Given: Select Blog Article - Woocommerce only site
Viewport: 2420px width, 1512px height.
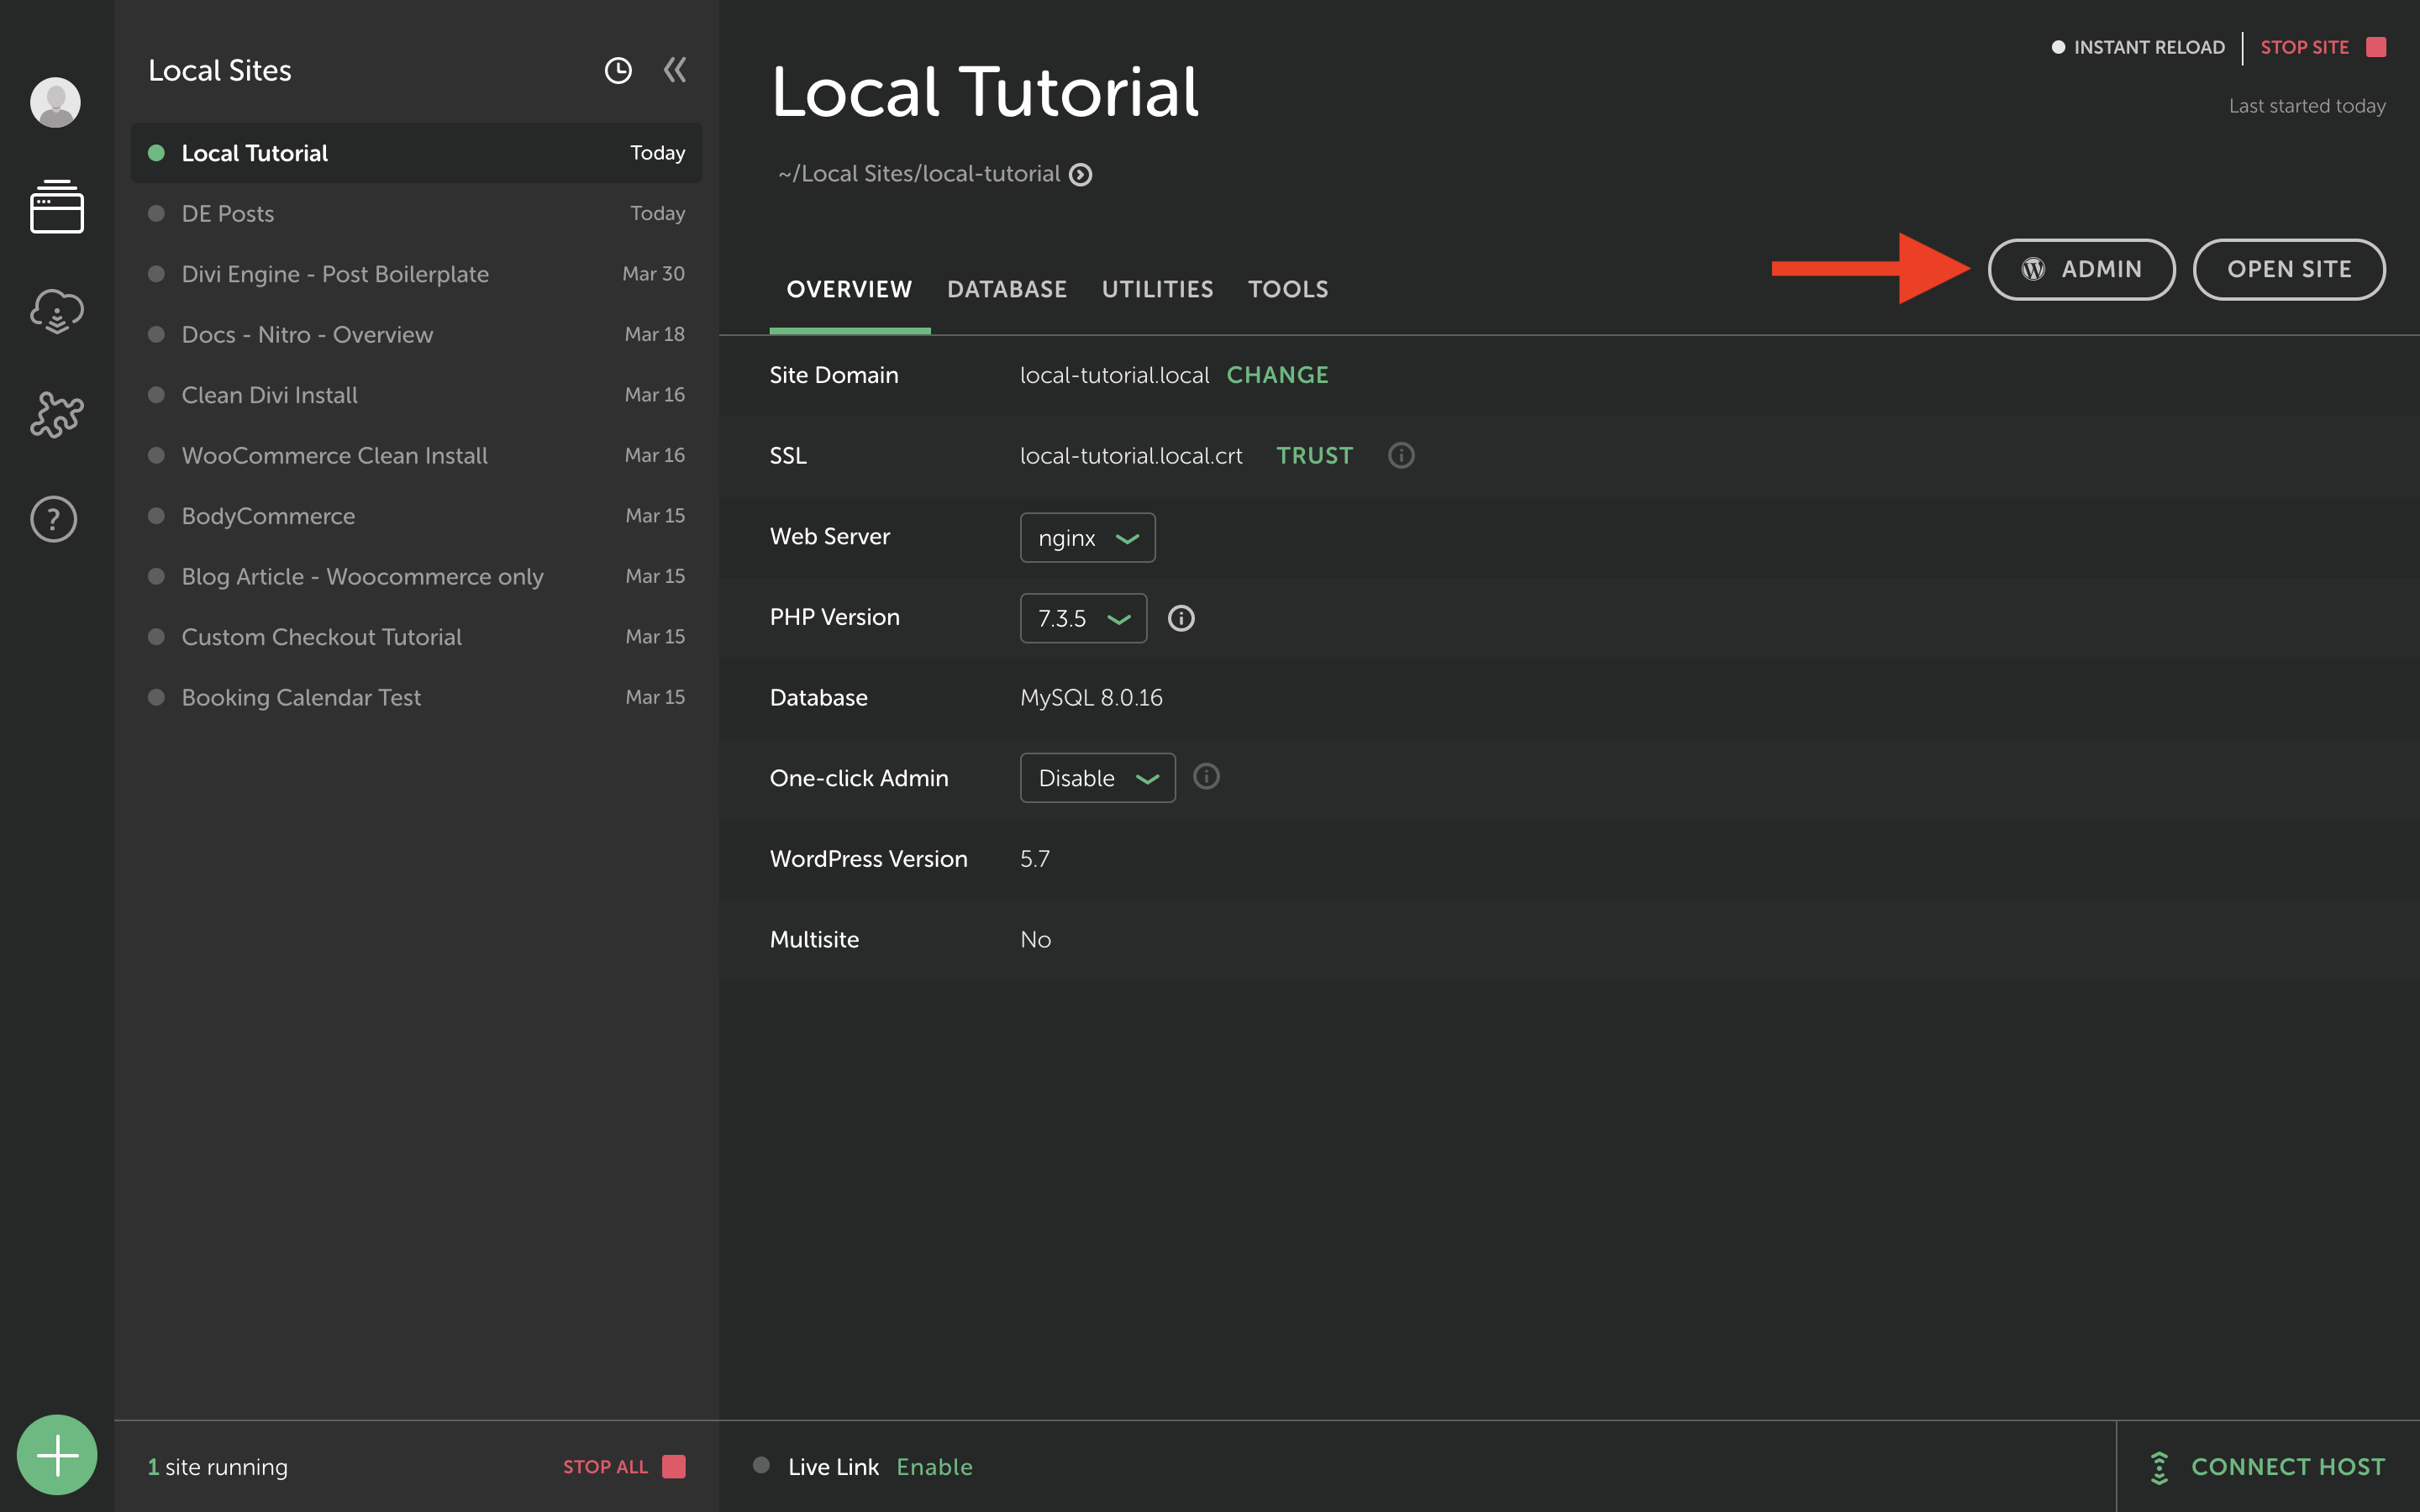Looking at the screenshot, I should point(416,576).
